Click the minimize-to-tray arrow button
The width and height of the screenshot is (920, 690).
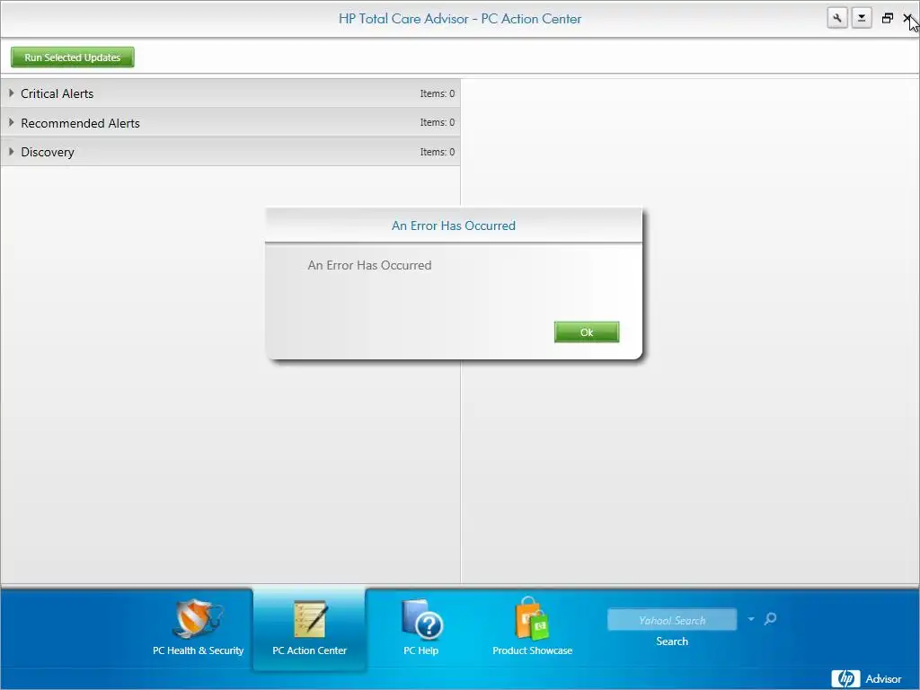pyautogui.click(x=862, y=18)
